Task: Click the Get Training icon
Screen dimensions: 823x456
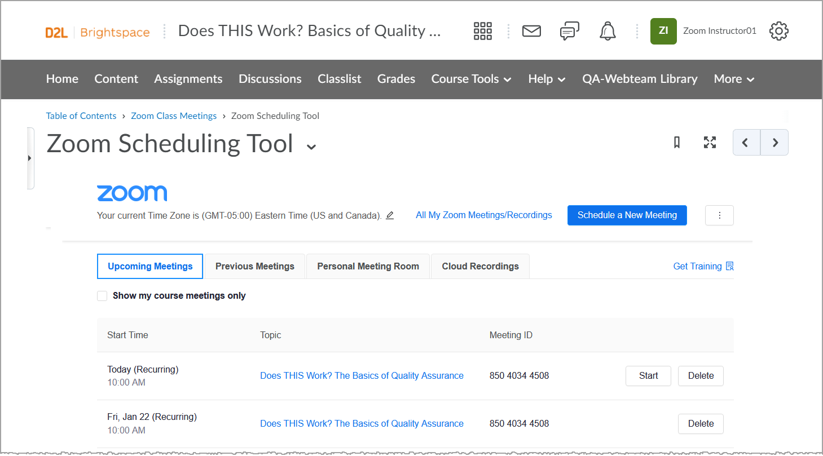Action: (x=730, y=266)
